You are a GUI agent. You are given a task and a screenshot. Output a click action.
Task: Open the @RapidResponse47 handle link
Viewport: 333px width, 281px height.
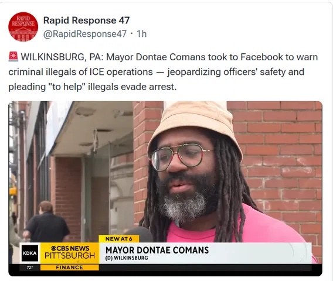pyautogui.click(x=85, y=34)
